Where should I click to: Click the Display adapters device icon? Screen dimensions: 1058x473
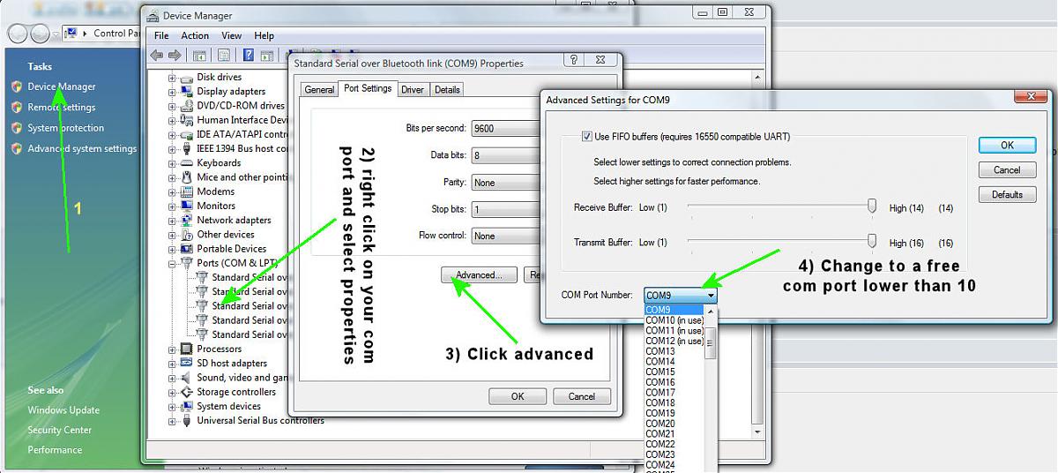pyautogui.click(x=187, y=92)
